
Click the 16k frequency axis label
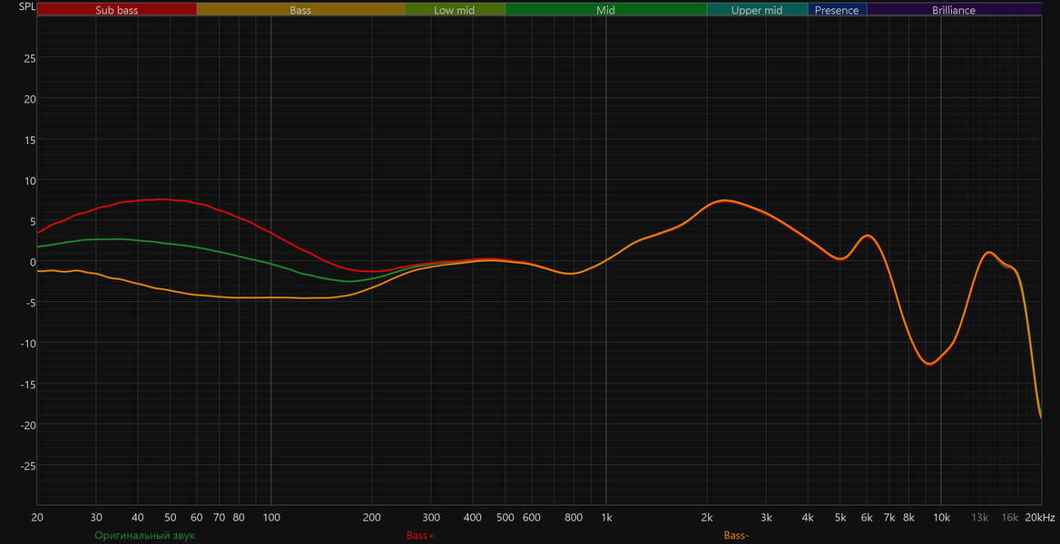point(1010,518)
